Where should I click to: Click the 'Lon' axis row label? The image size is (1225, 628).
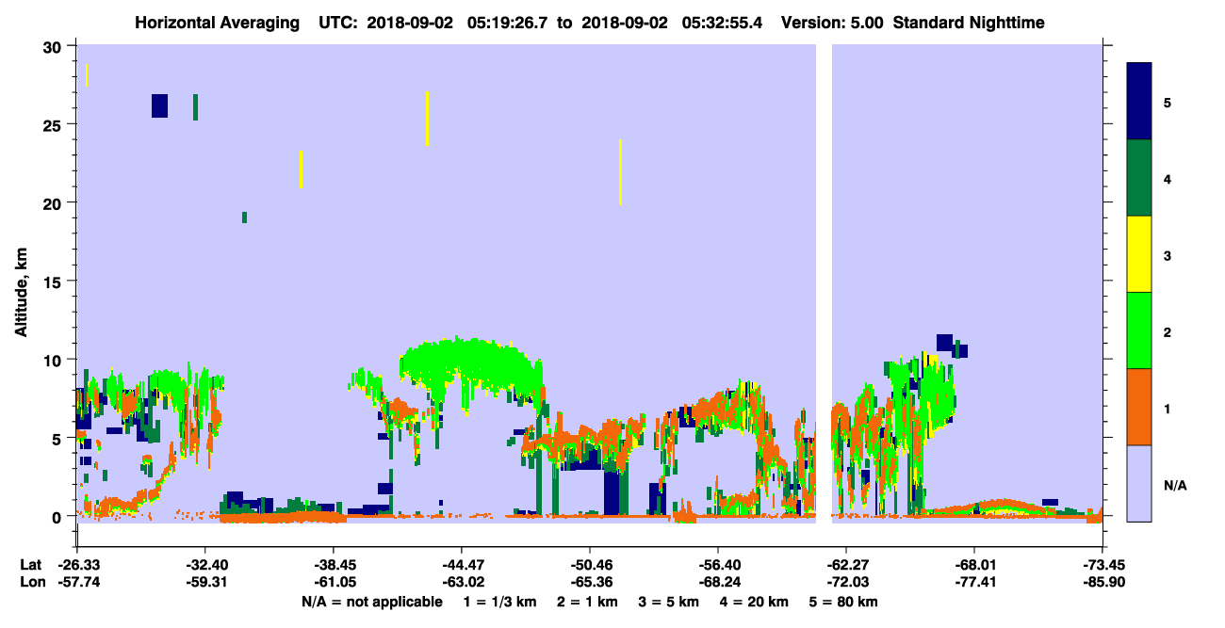tap(31, 583)
